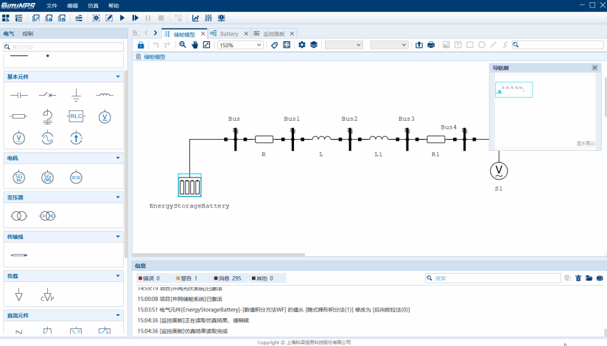Screen dimensions: 607x346
Task: Open the 仿真 (Simulation) menu
Action: click(x=93, y=5)
